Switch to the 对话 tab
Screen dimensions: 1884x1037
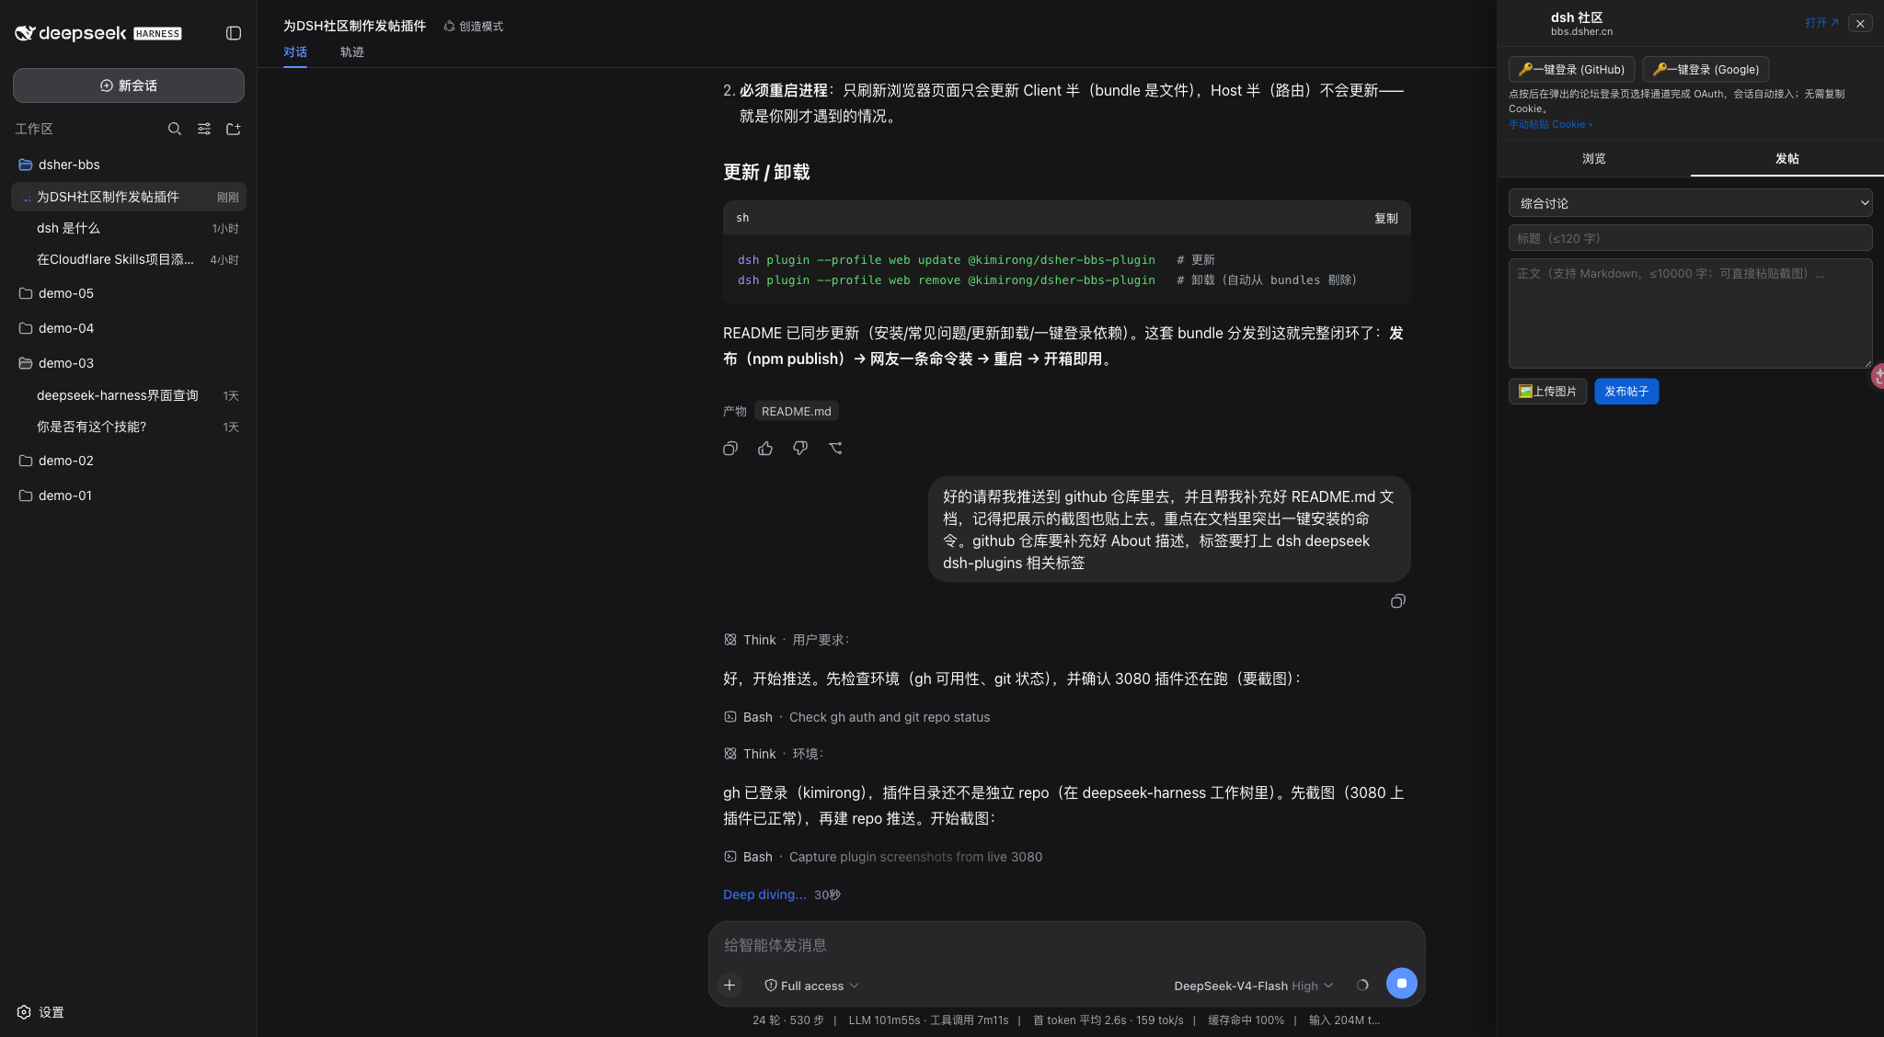[295, 52]
